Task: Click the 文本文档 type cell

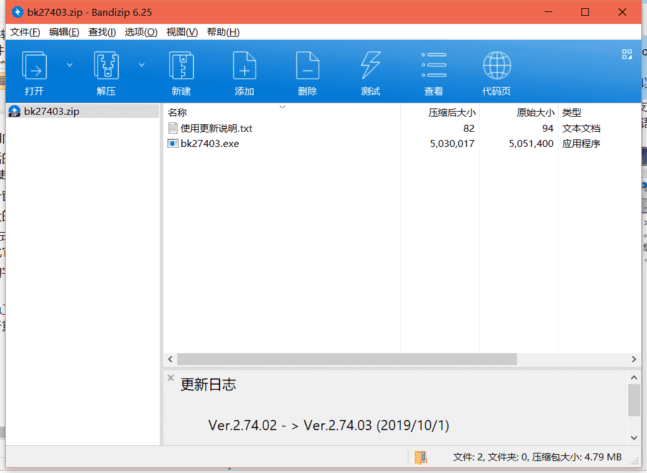Action: point(581,128)
